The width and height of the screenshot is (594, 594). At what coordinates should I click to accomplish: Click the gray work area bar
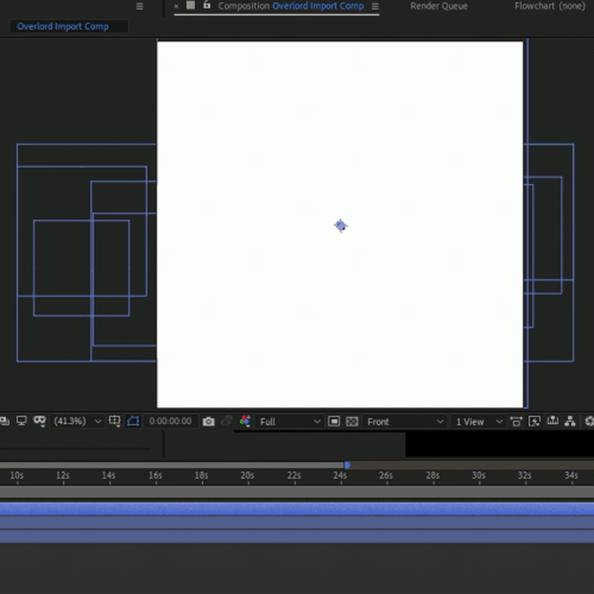tap(297, 492)
